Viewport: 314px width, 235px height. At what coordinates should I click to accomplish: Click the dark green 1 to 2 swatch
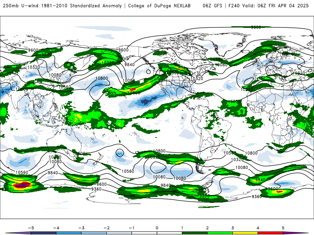click(x=195, y=233)
